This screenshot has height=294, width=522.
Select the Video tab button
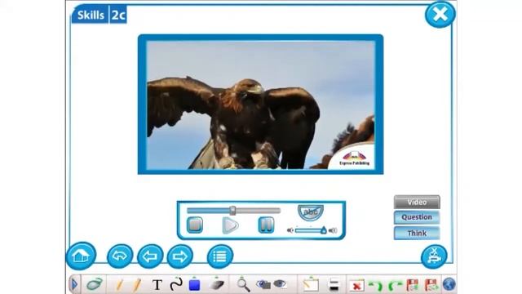[x=417, y=203]
